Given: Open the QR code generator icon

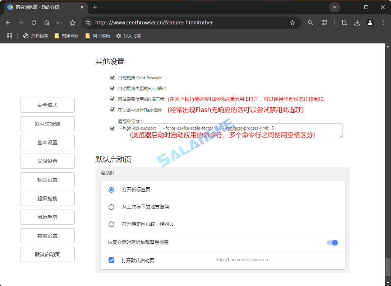Looking at the screenshot, I should (324, 22).
